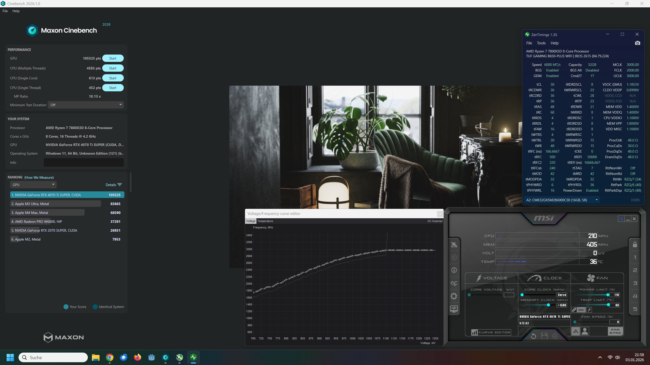650x365 pixels.
Task: Open the GPU ranking category dropdown
Action: click(x=33, y=185)
